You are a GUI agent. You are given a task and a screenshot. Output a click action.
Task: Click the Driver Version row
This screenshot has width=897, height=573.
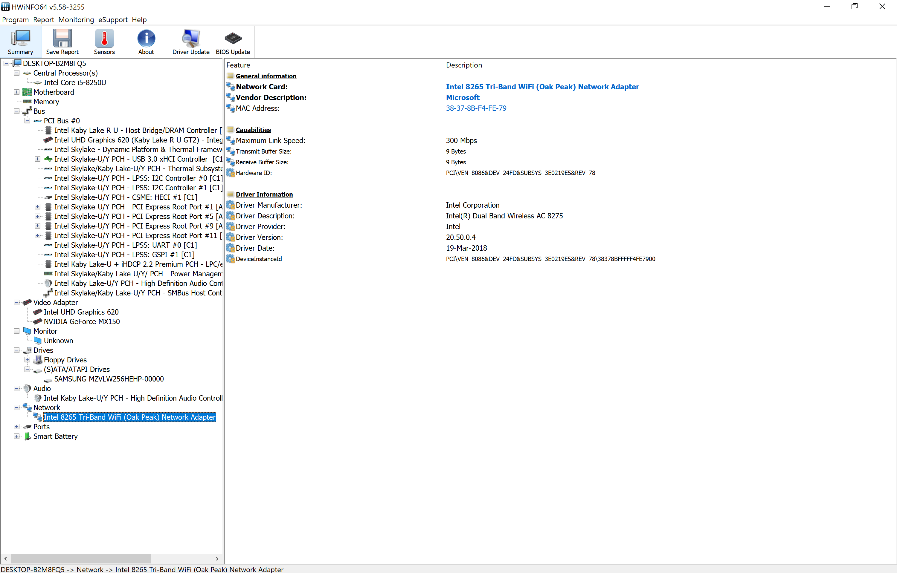pos(441,238)
